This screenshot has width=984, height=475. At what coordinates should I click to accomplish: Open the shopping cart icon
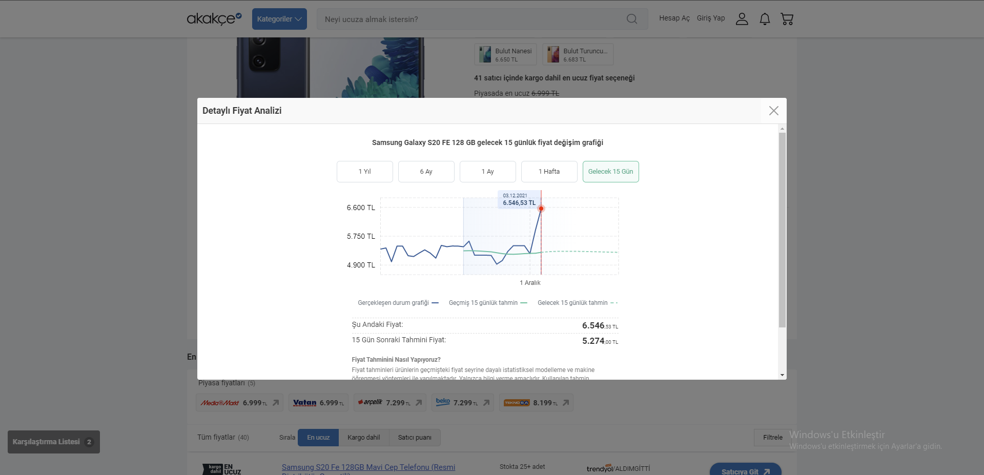coord(787,19)
